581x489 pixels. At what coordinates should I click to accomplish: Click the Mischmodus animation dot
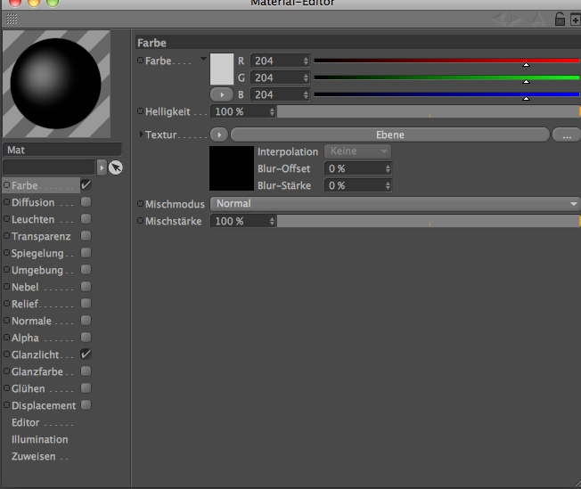pos(141,203)
